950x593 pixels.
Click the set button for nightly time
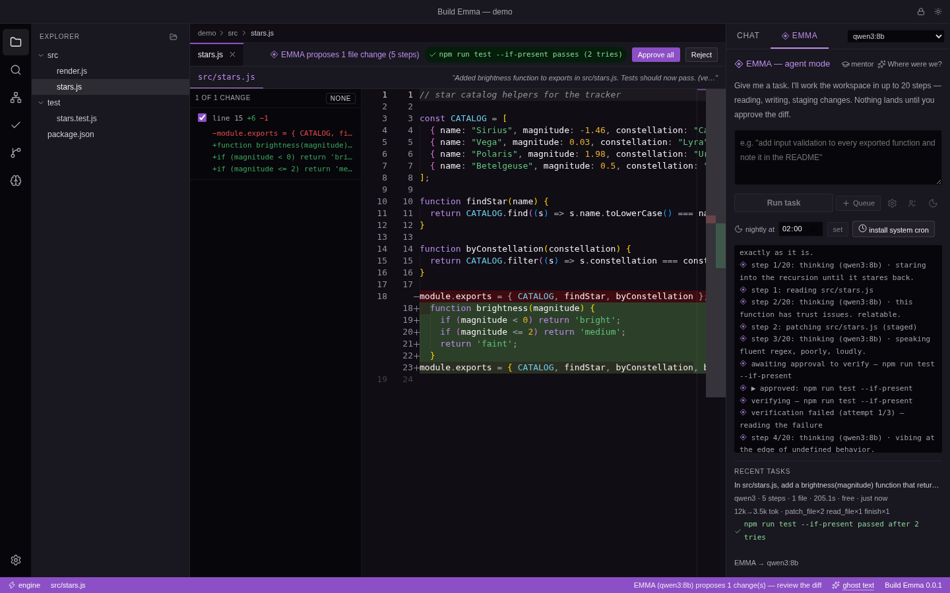click(x=837, y=229)
